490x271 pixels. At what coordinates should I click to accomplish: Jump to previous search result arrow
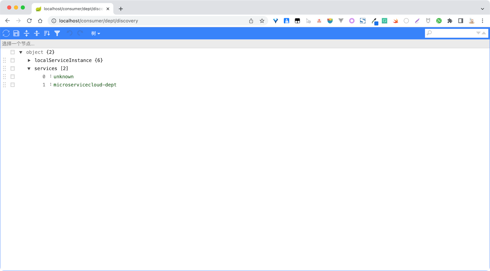click(484, 33)
